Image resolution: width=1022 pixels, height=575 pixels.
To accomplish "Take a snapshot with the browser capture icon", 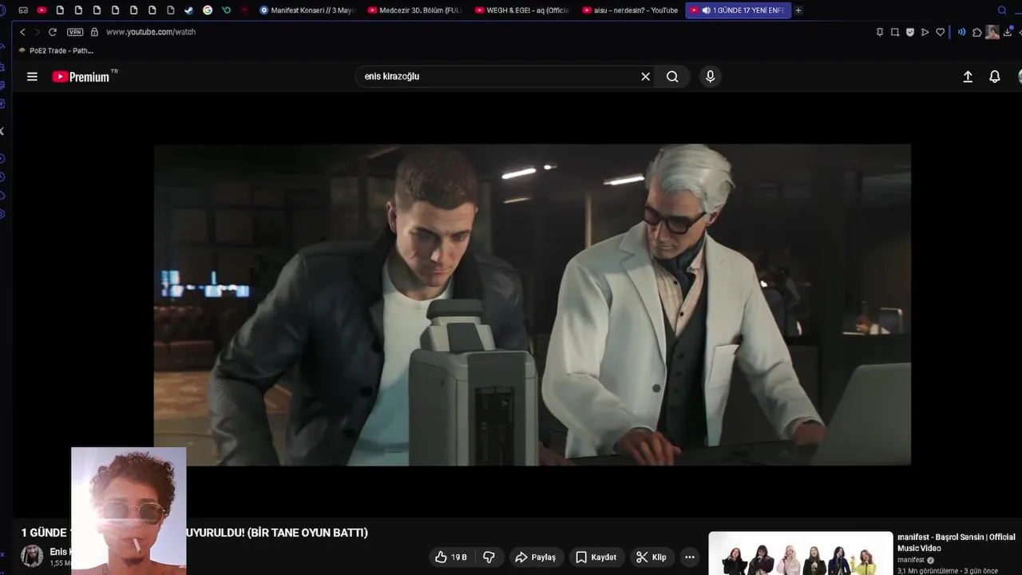I will 895,32.
